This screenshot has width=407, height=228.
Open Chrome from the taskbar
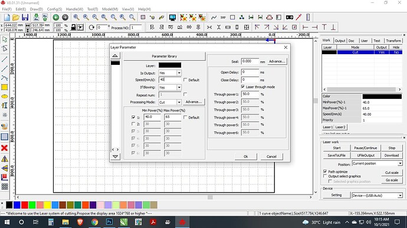tap(95, 222)
